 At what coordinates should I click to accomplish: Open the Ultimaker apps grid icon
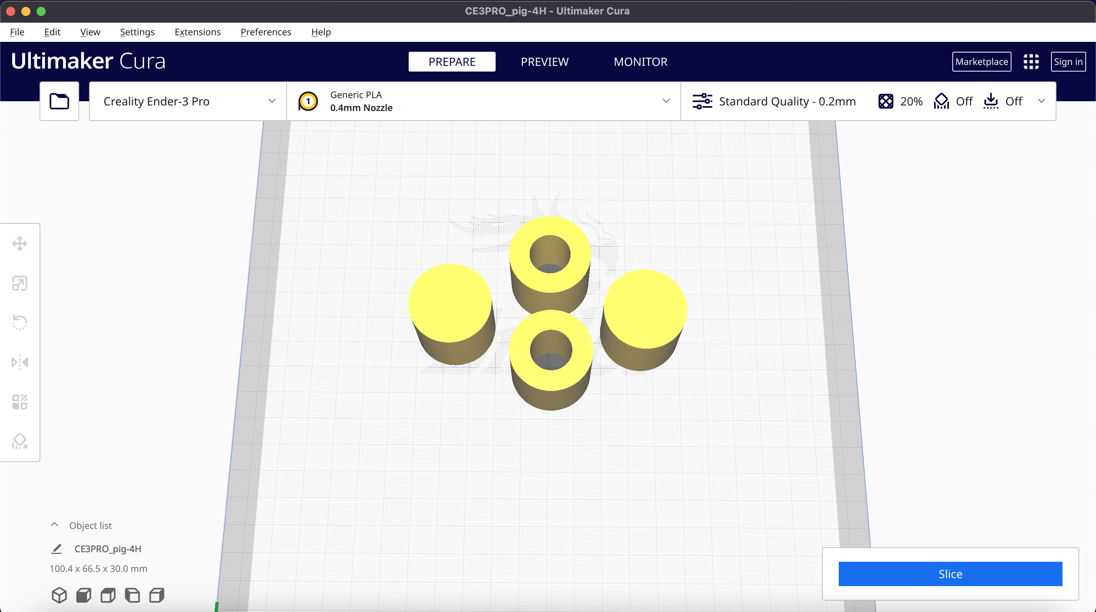1031,62
